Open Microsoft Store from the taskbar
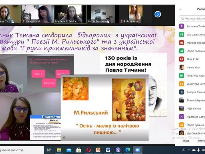205x154 pixels. (79, 150)
